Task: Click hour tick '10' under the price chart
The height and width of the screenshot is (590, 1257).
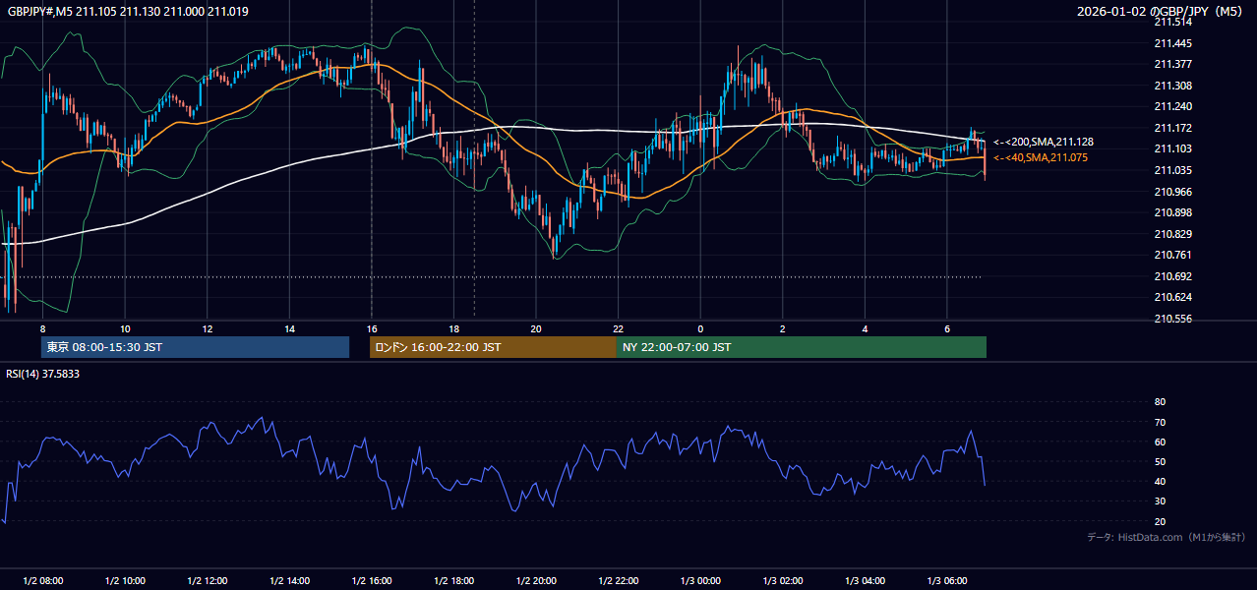Action: pyautogui.click(x=125, y=328)
